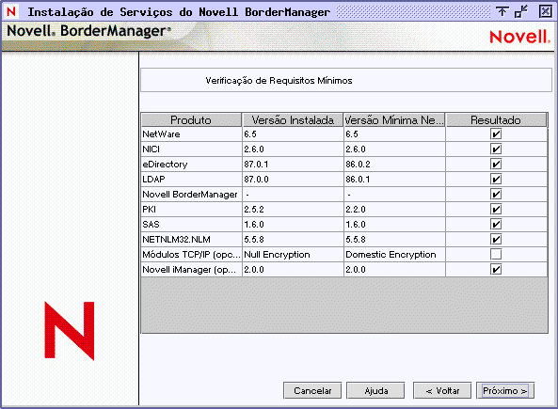558x409 pixels.
Task: Click the Cancelar button
Action: coord(312,390)
